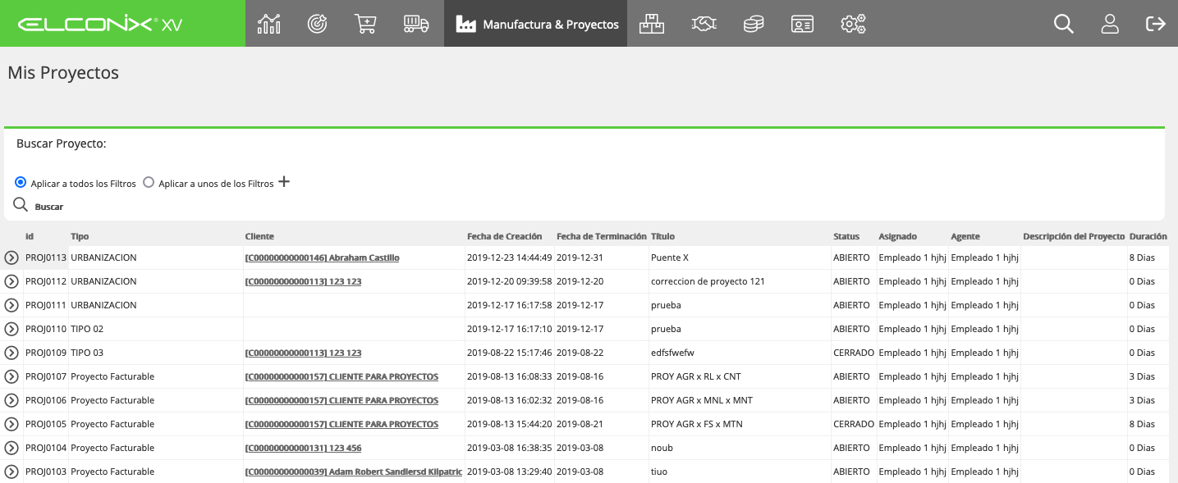Click the search magnifier in top bar
This screenshot has height=483, width=1178.
tap(1063, 24)
